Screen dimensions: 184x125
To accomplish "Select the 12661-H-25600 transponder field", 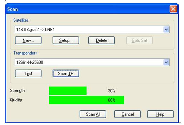I will click(92, 62).
